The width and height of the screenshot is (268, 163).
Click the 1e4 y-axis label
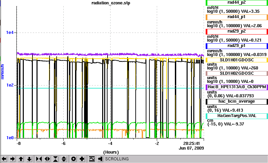(x=10, y=32)
